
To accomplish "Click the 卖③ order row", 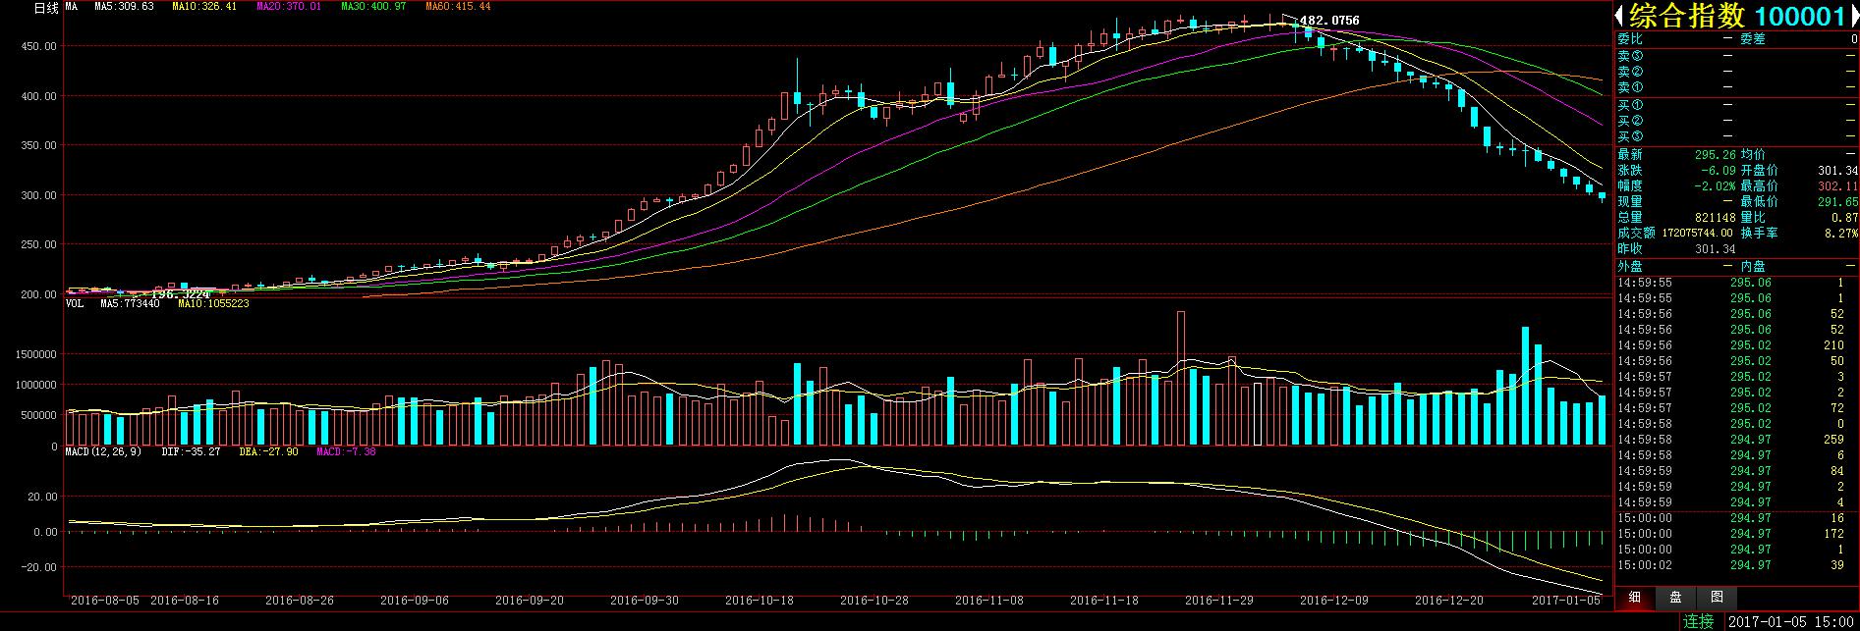I will tap(1736, 56).
